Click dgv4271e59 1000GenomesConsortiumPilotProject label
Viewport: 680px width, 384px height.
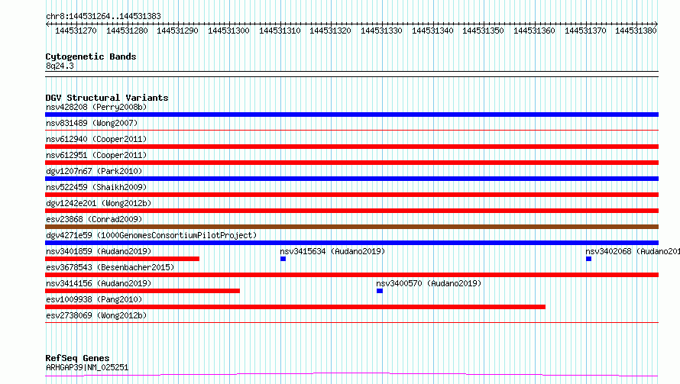point(151,235)
